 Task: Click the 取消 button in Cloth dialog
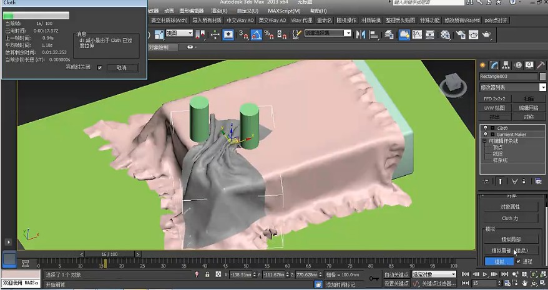pos(121,67)
